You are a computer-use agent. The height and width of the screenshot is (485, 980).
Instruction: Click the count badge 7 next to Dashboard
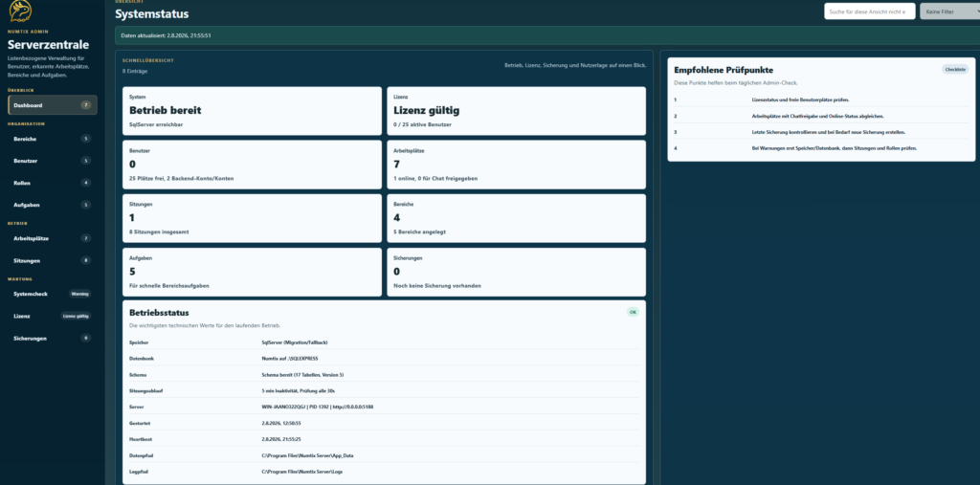click(x=85, y=105)
